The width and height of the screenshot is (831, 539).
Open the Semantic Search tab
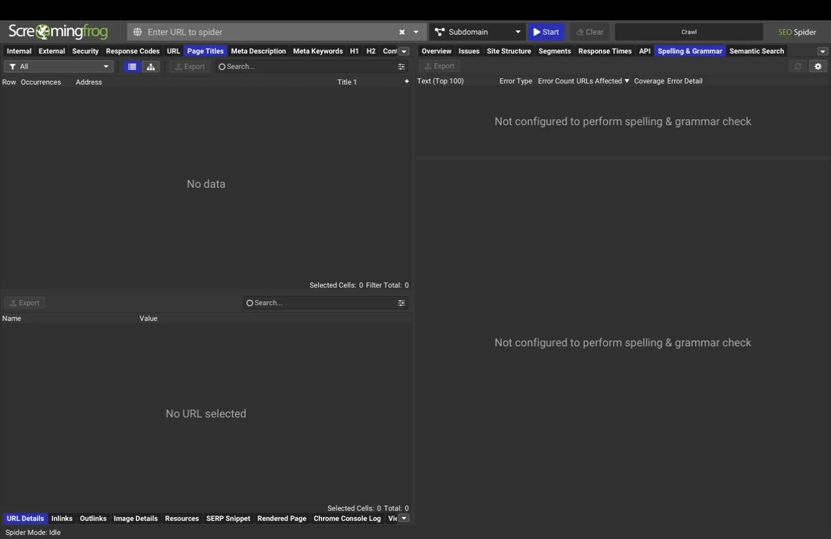tap(757, 51)
